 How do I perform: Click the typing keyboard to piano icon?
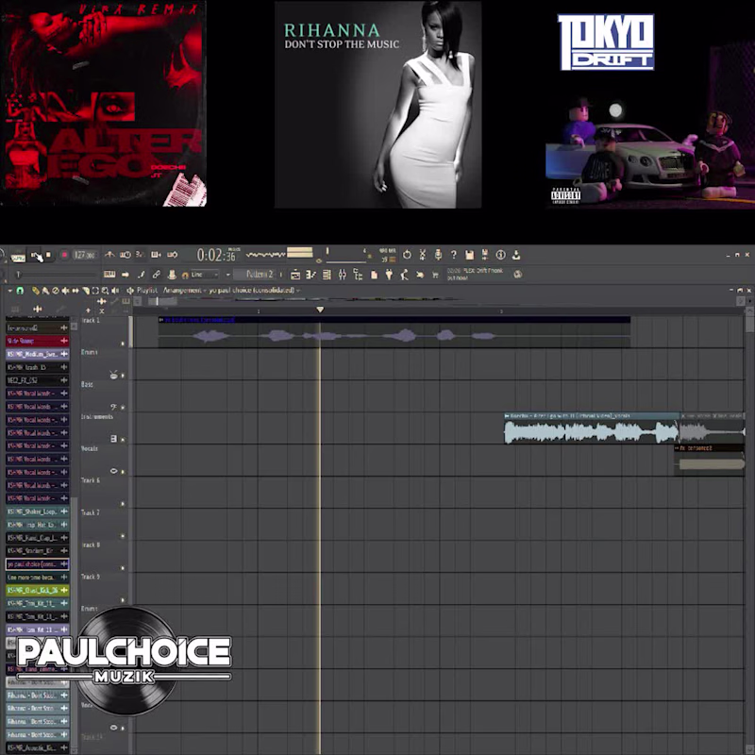(x=109, y=275)
